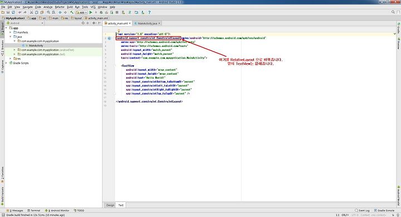Click the scroll from source target icon
This screenshot has height=217, width=401.
83,23
